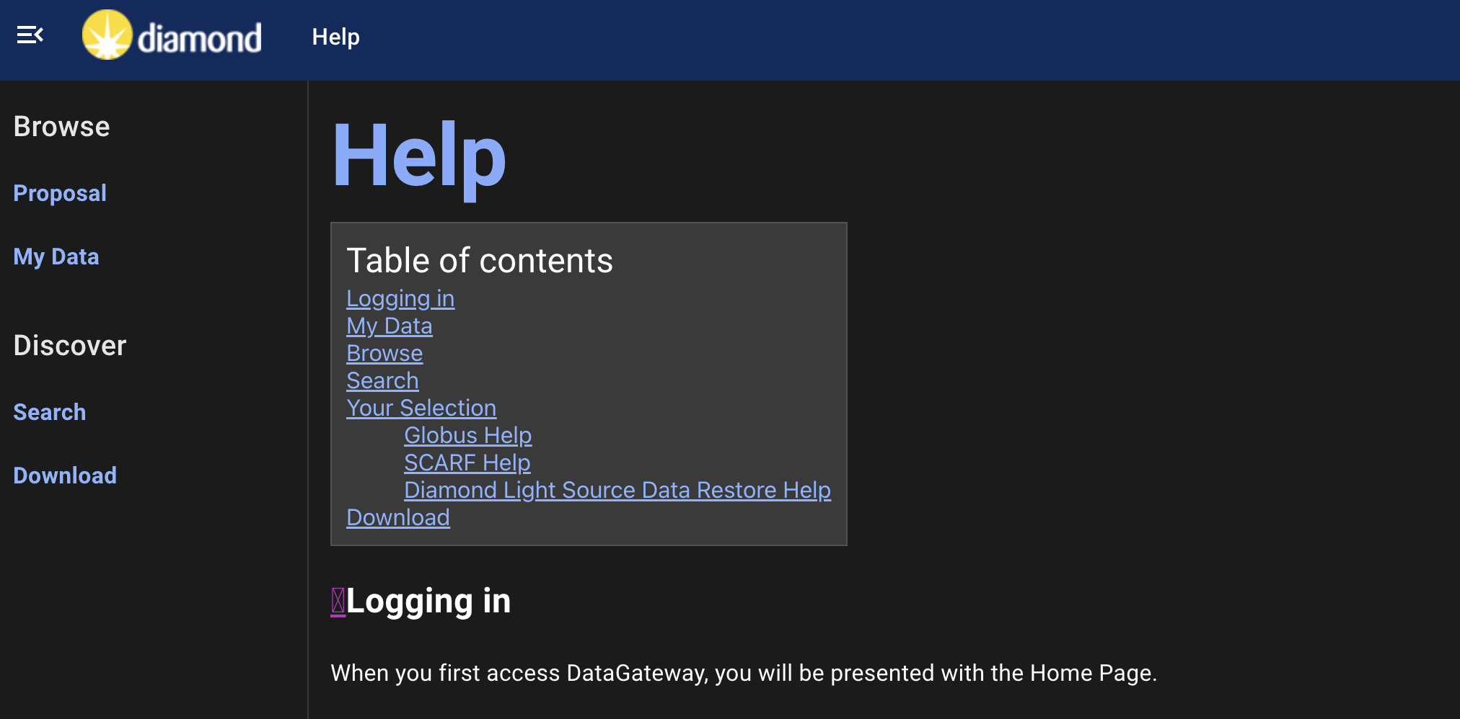Open the Search entry in the table of contents
Screen dimensions: 1460x719
(382, 380)
